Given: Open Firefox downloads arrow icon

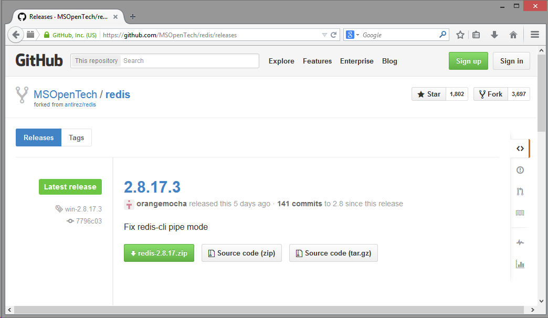Looking at the screenshot, I should pos(494,35).
